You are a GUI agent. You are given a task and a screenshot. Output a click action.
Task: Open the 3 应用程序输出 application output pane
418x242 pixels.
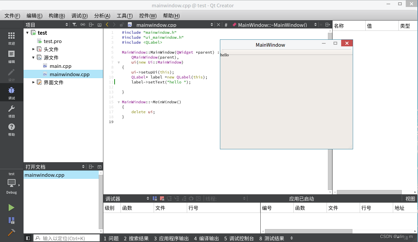tap(171, 238)
